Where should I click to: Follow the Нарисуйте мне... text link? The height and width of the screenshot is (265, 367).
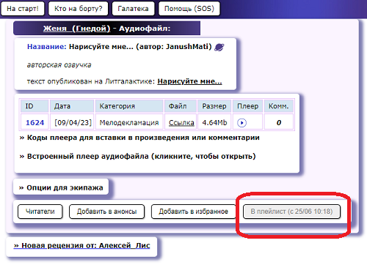tap(189, 81)
